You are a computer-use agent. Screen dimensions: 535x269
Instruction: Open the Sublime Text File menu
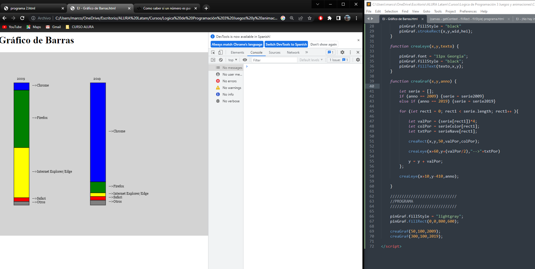[x=369, y=11]
